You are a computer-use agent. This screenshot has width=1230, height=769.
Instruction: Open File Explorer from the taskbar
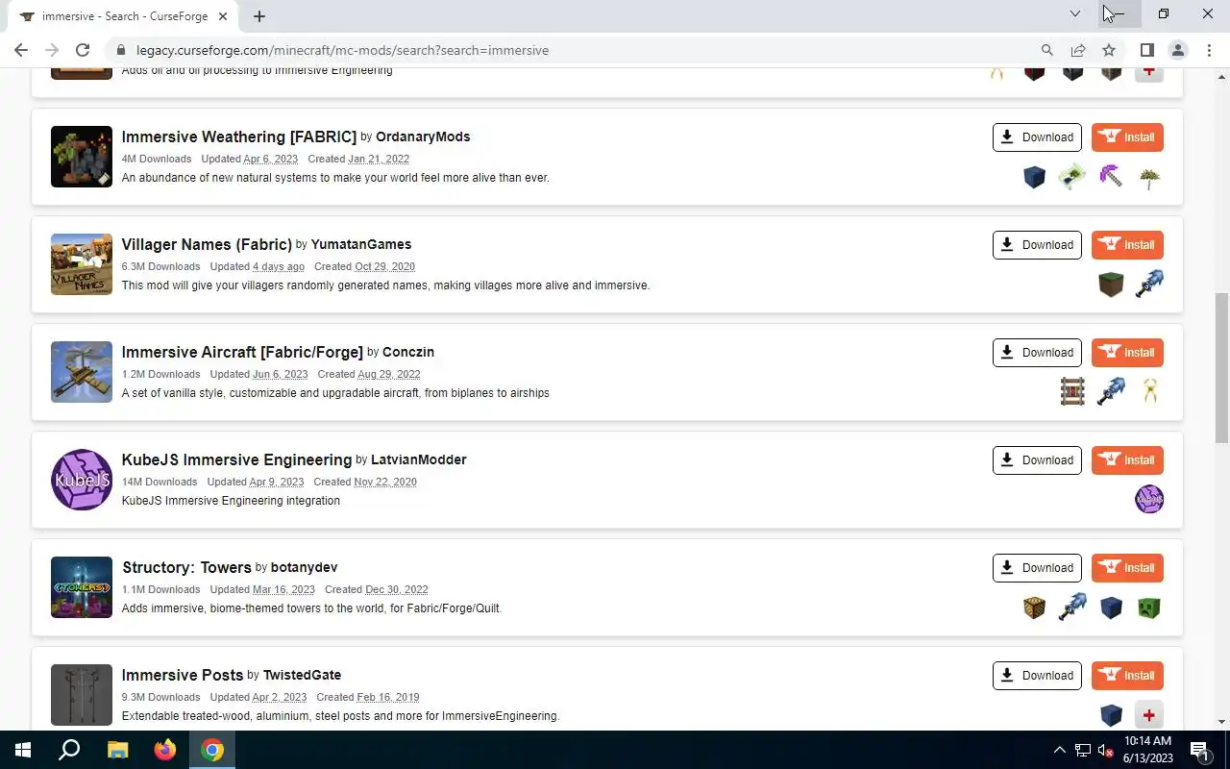pos(117,750)
